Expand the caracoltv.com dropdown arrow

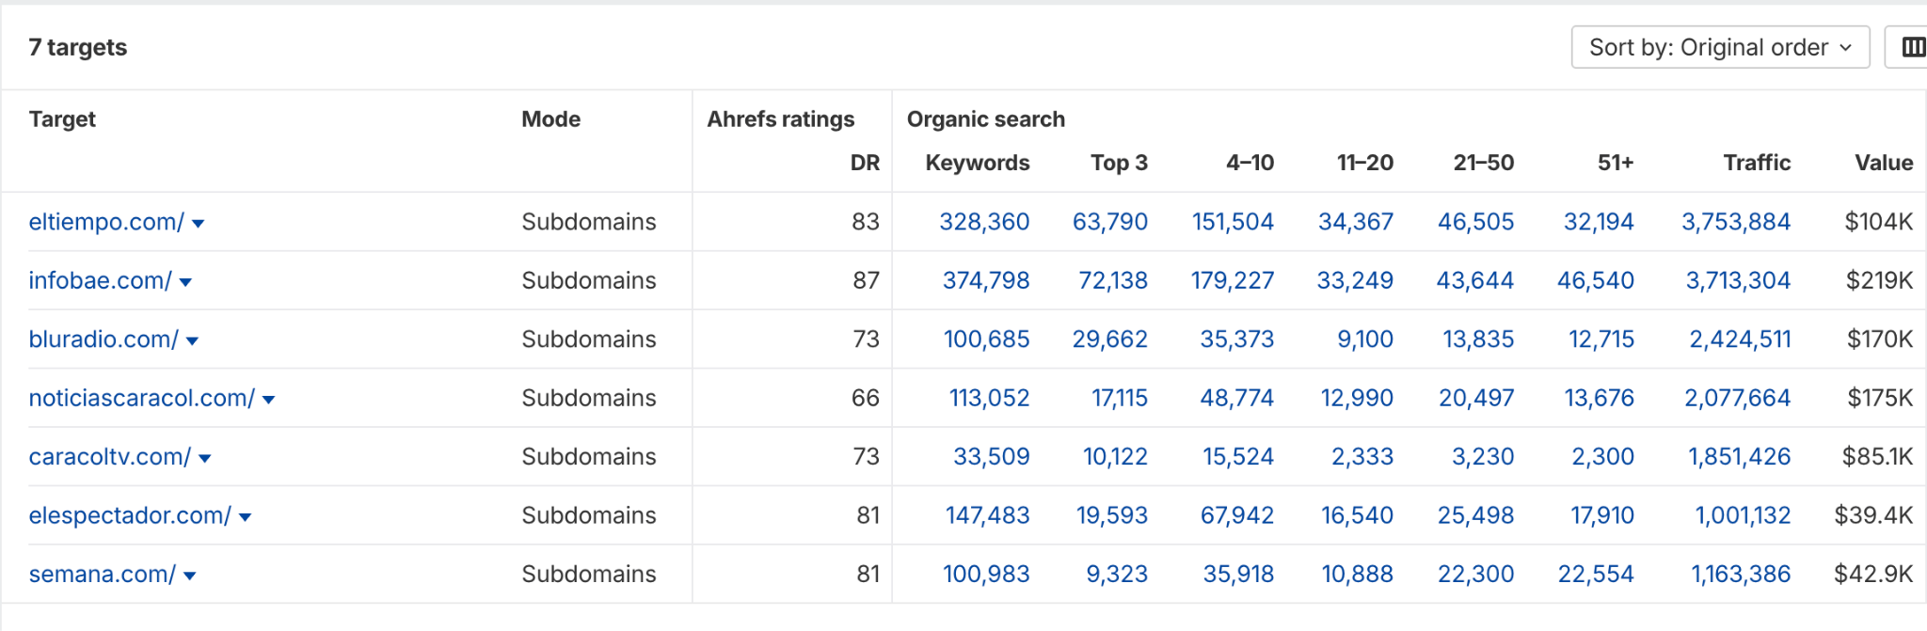point(205,458)
